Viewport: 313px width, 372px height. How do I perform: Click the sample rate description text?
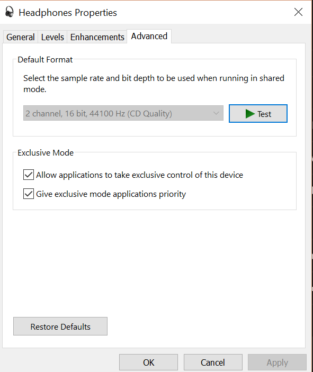tap(154, 84)
